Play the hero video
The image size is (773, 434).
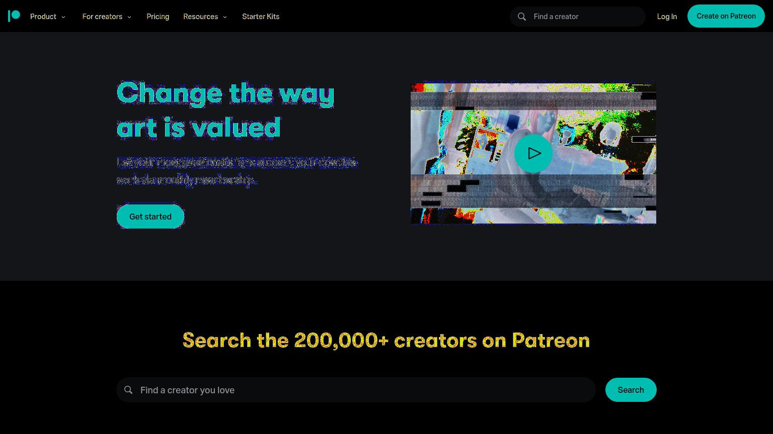(533, 153)
